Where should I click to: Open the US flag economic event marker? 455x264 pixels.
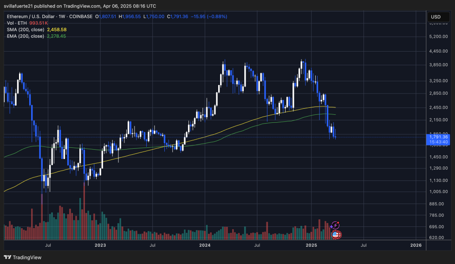336,234
